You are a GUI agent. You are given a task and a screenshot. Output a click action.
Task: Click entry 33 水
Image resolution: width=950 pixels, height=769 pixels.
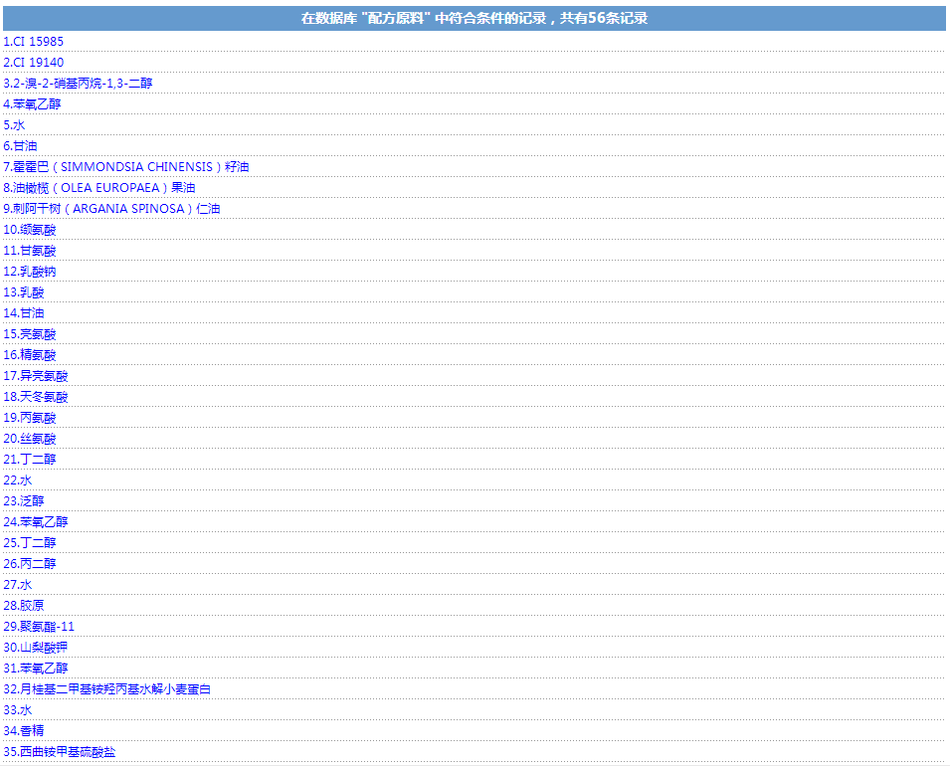18,711
